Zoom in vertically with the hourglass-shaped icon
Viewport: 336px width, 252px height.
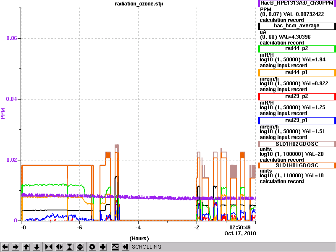coord(70,247)
